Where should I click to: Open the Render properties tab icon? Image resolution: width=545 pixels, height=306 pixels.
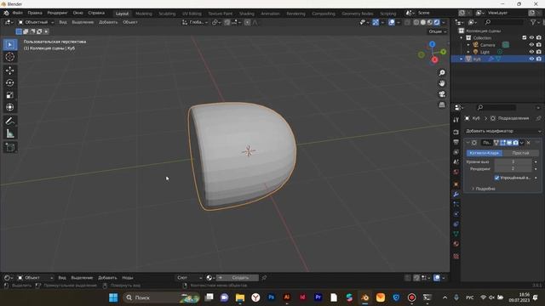[x=456, y=133]
